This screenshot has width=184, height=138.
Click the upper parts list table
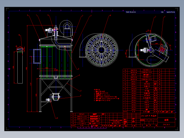click(x=149, y=91)
